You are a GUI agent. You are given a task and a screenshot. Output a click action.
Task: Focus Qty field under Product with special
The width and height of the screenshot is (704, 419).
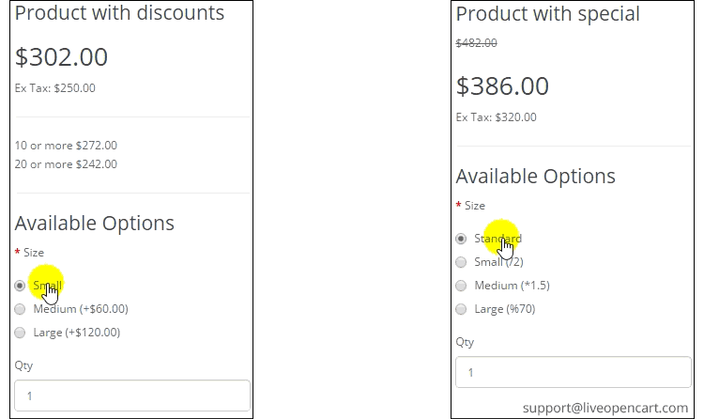click(x=574, y=372)
